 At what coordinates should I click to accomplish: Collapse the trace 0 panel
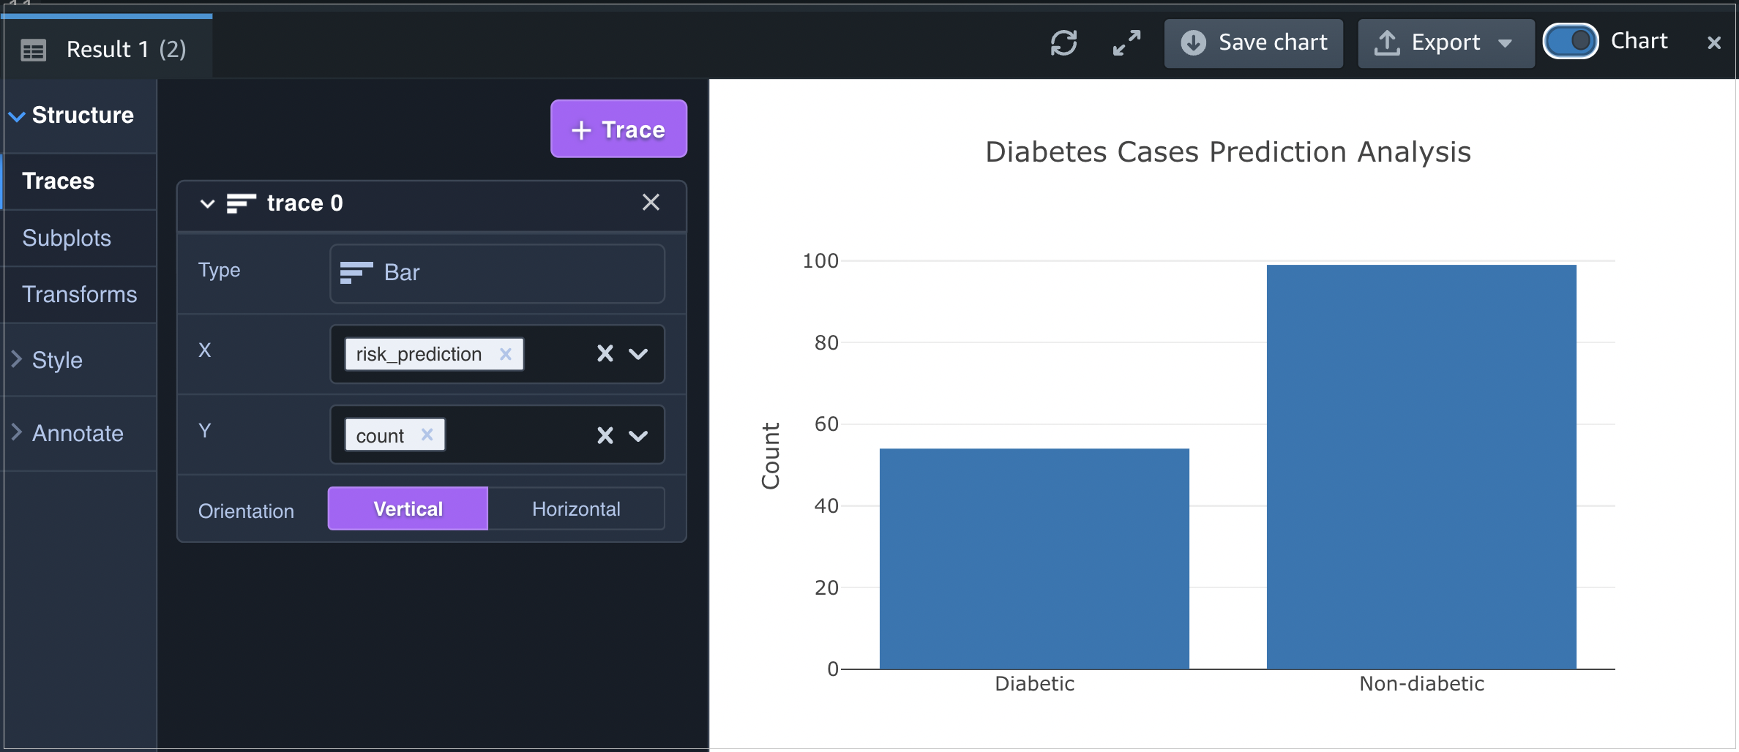207,204
